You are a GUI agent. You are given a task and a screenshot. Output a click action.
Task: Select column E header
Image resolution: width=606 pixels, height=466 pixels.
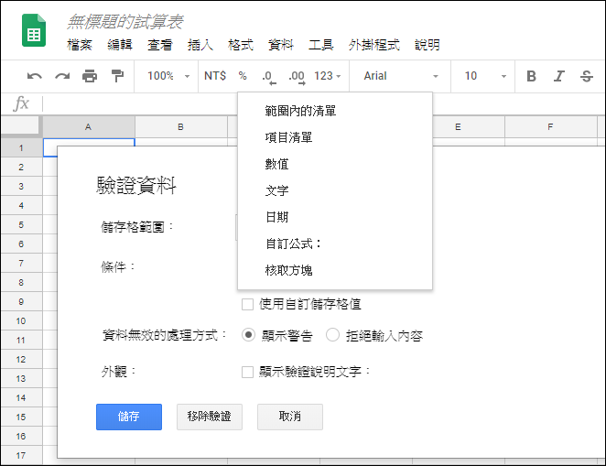point(458,126)
